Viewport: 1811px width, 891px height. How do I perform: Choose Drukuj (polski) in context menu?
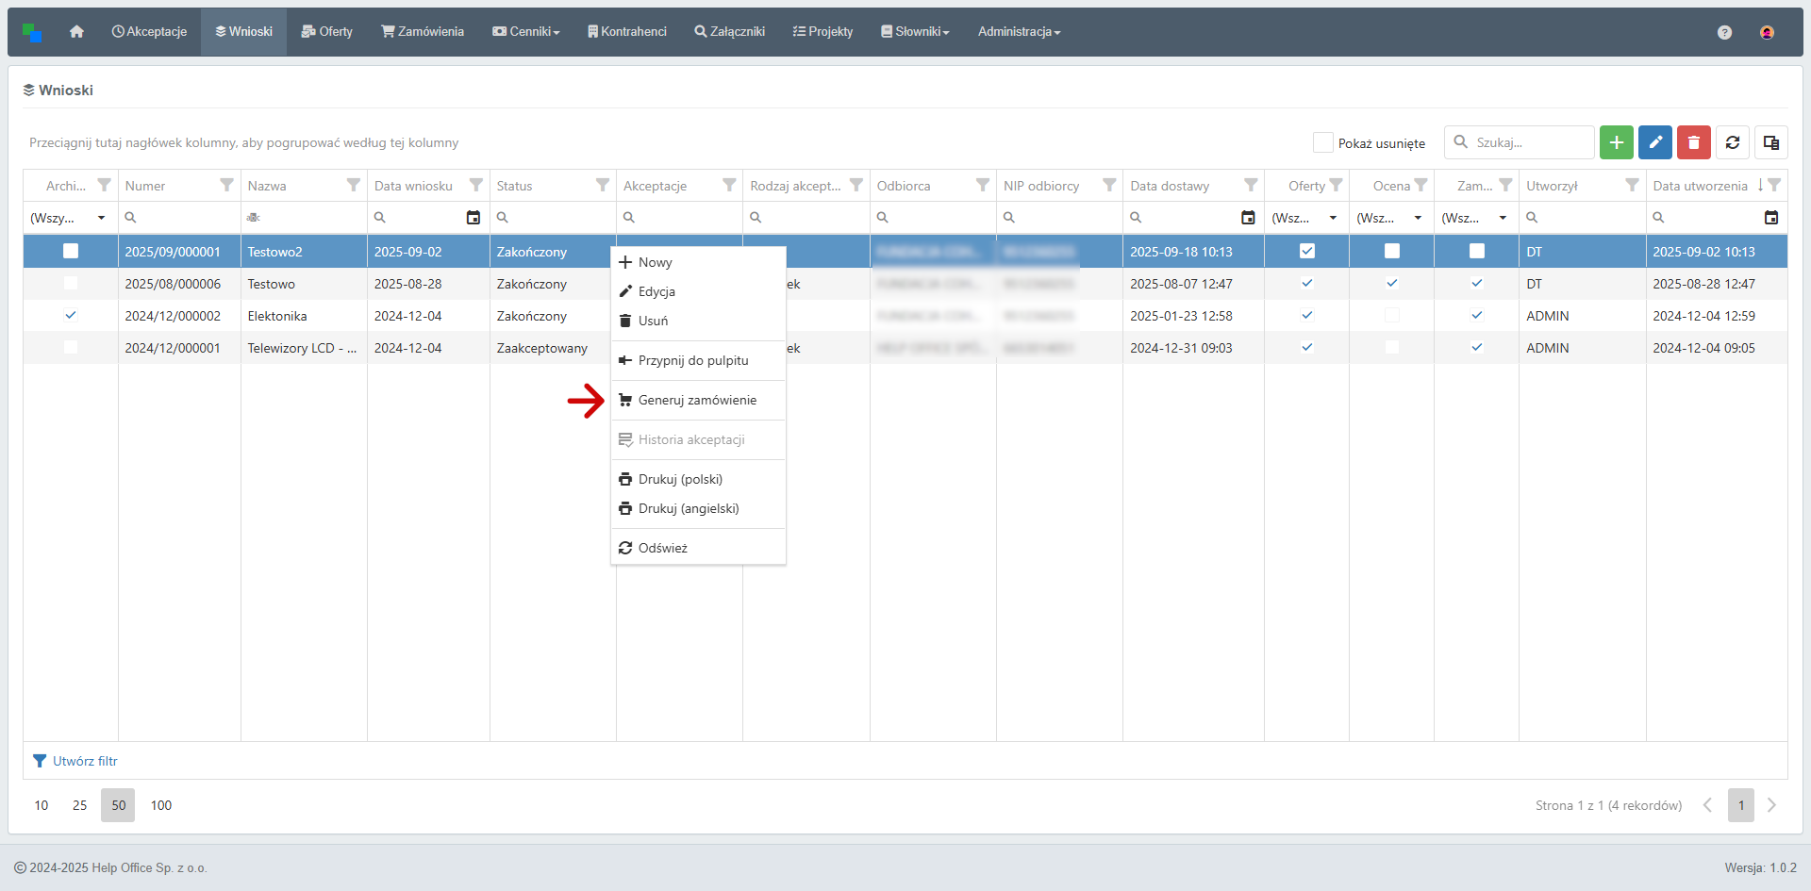680,480
